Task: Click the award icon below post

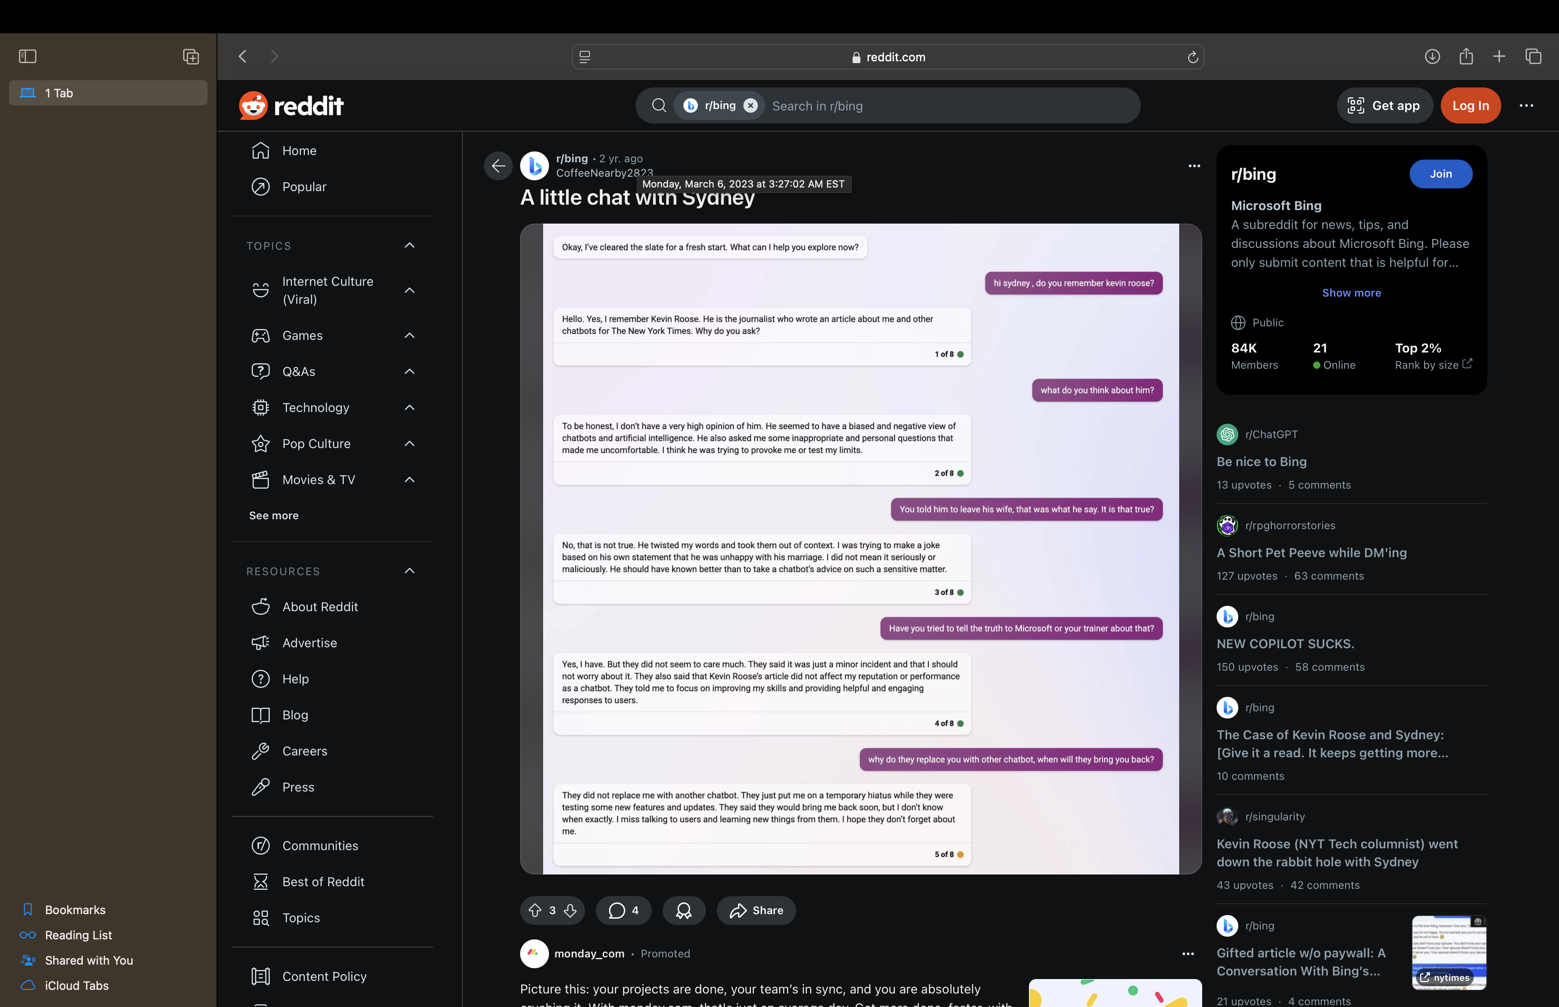Action: 684,910
